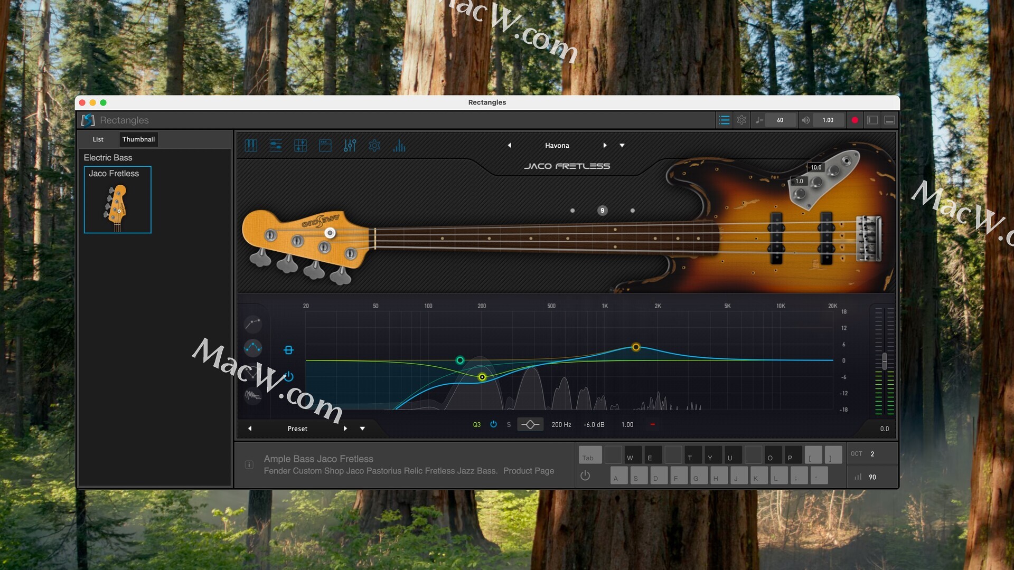
Task: Open the window layout panel icon
Action: click(325, 146)
